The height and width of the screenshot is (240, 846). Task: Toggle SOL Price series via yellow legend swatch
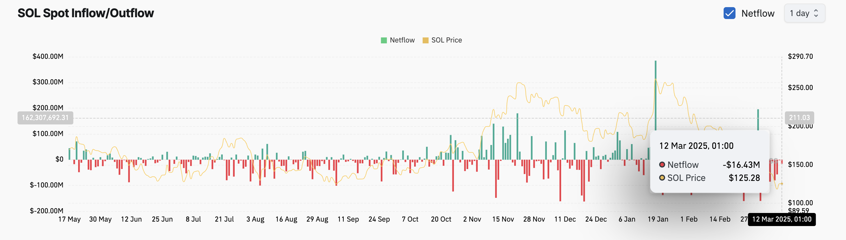click(x=425, y=40)
